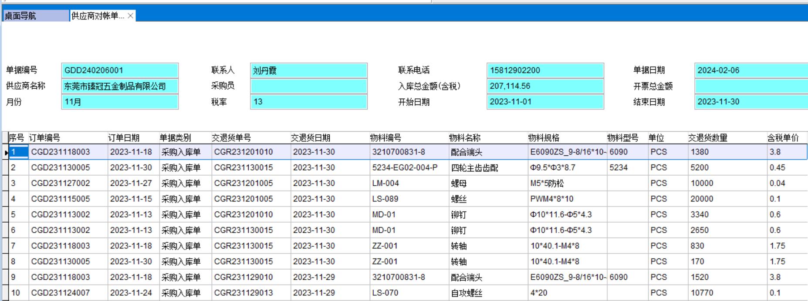Viewport: 808px width, 301px height.
Task: Click the 含税单价 column header
Action: pyautogui.click(x=786, y=138)
